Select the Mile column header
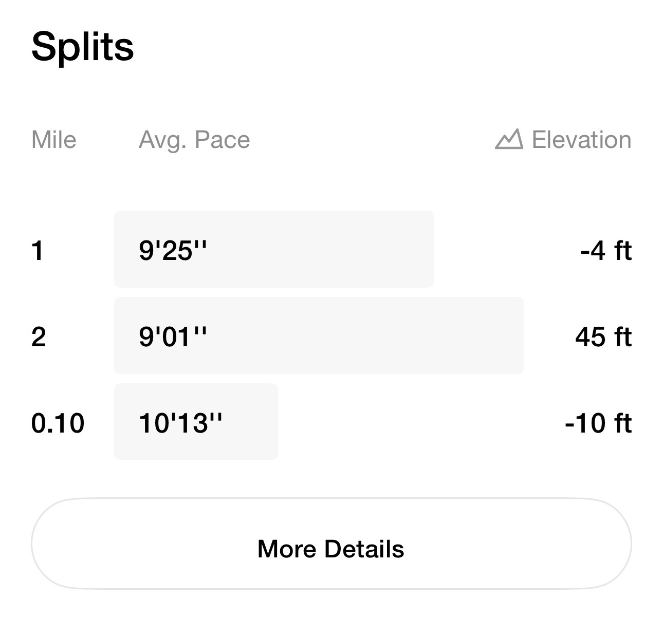 (x=53, y=140)
